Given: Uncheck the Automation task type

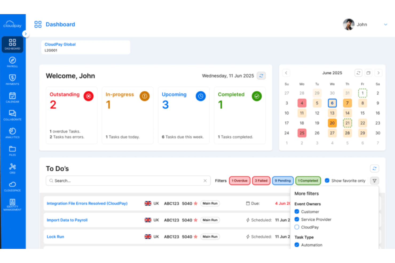Looking at the screenshot, I should pos(297,245).
